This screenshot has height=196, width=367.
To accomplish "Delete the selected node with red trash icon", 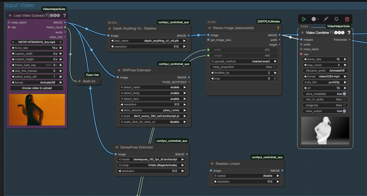I will point(347,19).
